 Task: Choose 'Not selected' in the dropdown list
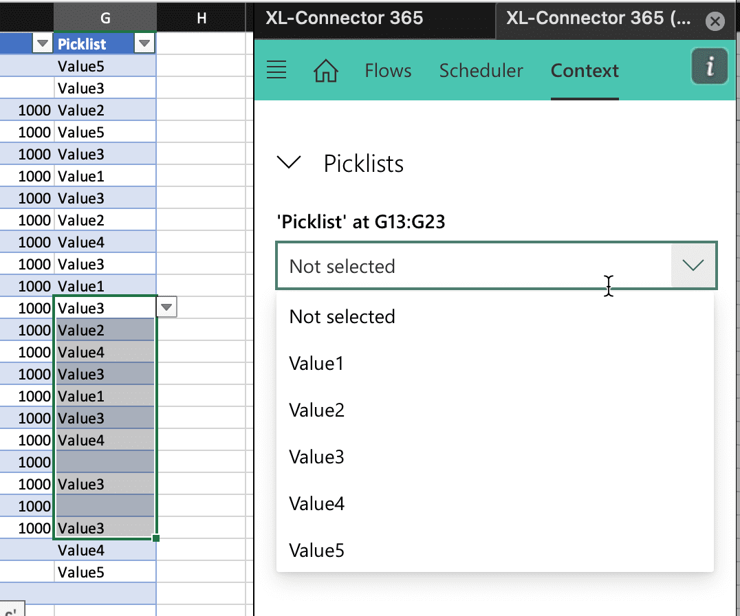click(x=342, y=316)
